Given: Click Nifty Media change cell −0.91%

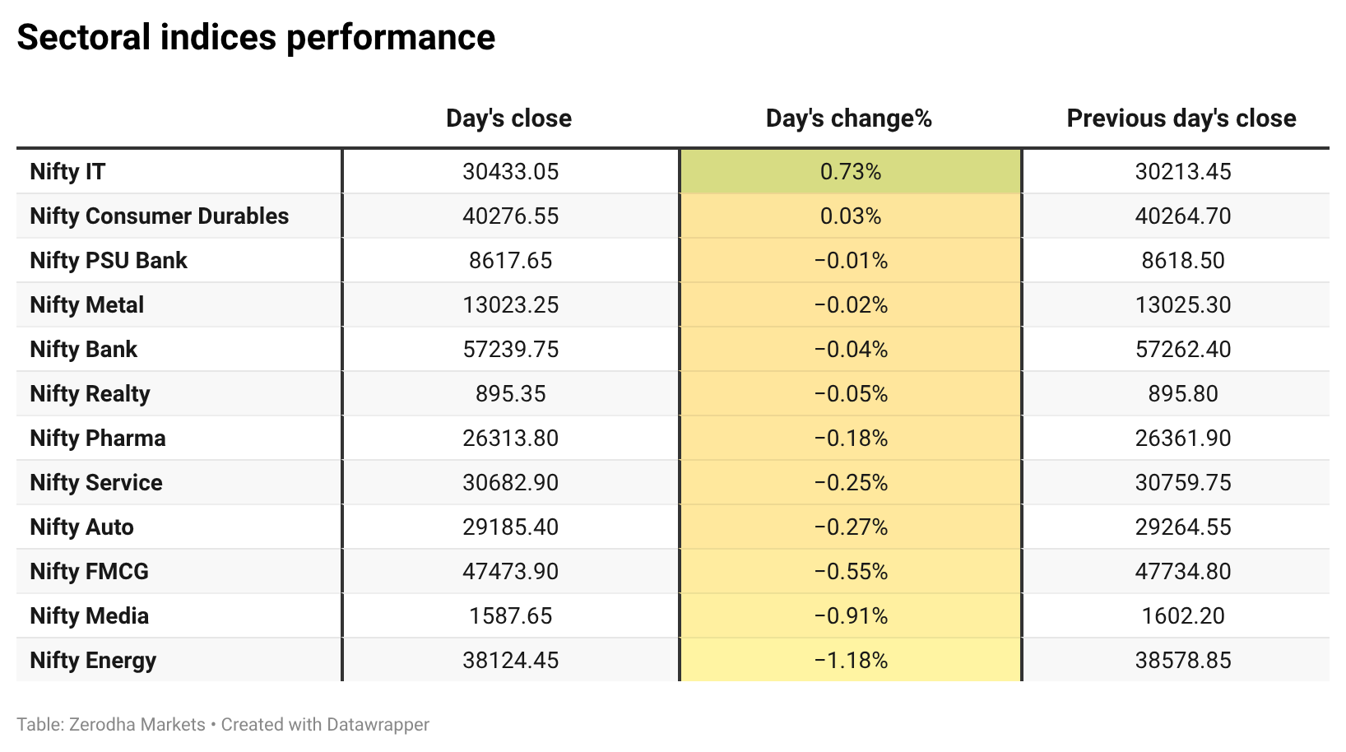Looking at the screenshot, I should click(851, 615).
